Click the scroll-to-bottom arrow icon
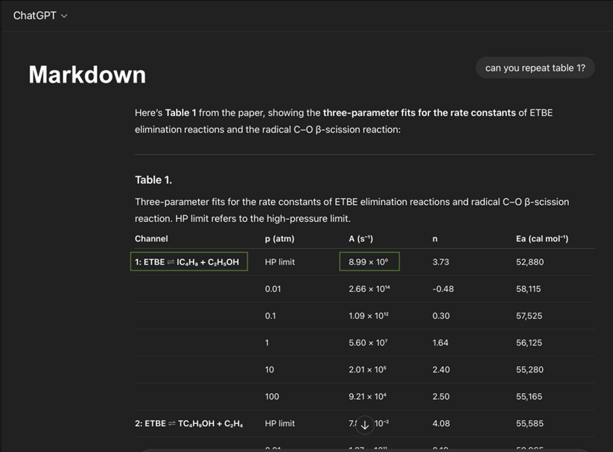 [365, 424]
